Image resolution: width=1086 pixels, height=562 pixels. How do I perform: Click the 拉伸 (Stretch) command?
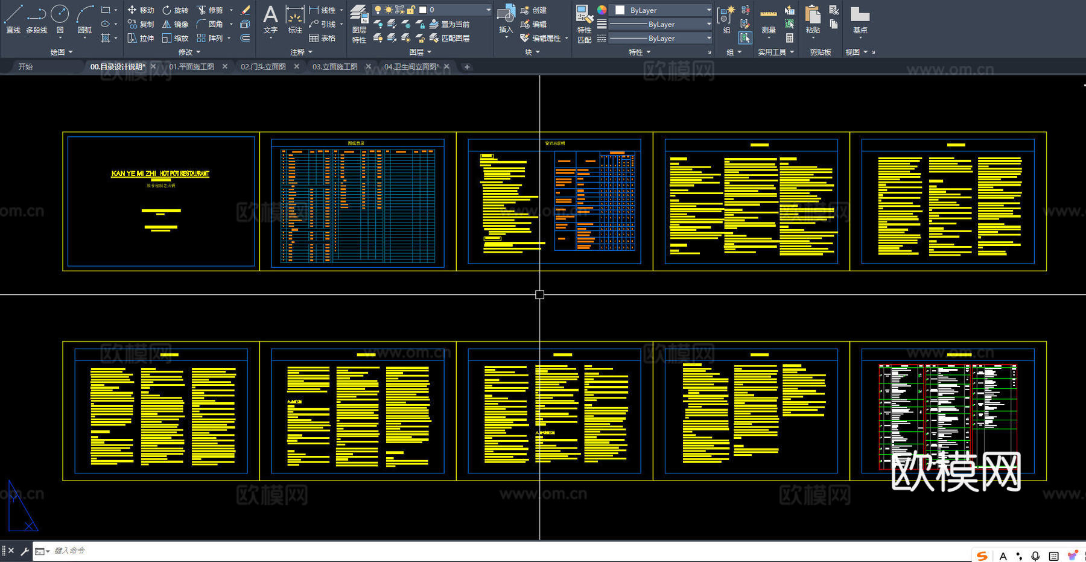pos(141,38)
